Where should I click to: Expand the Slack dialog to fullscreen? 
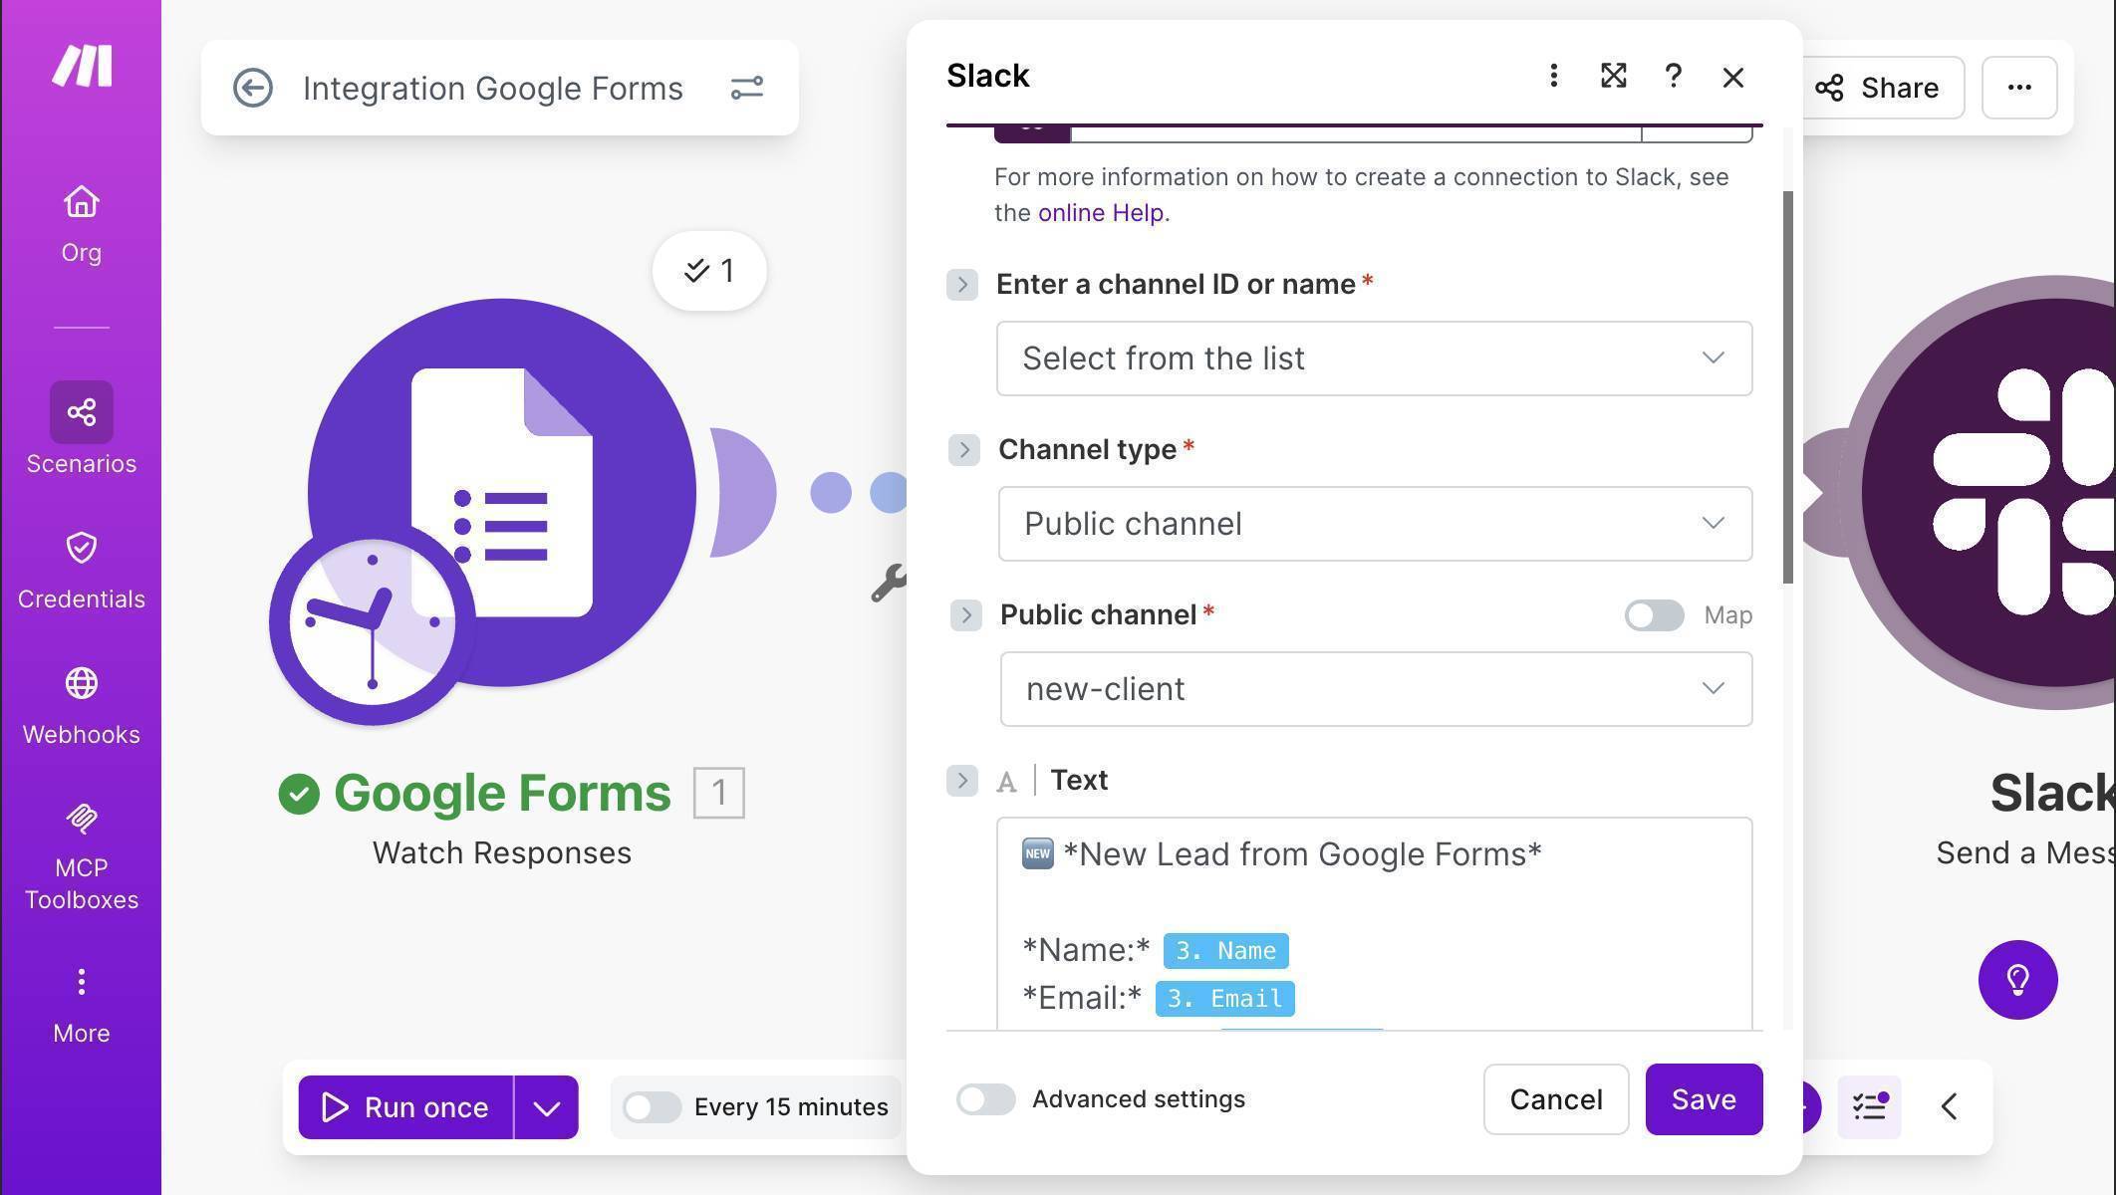click(1614, 76)
